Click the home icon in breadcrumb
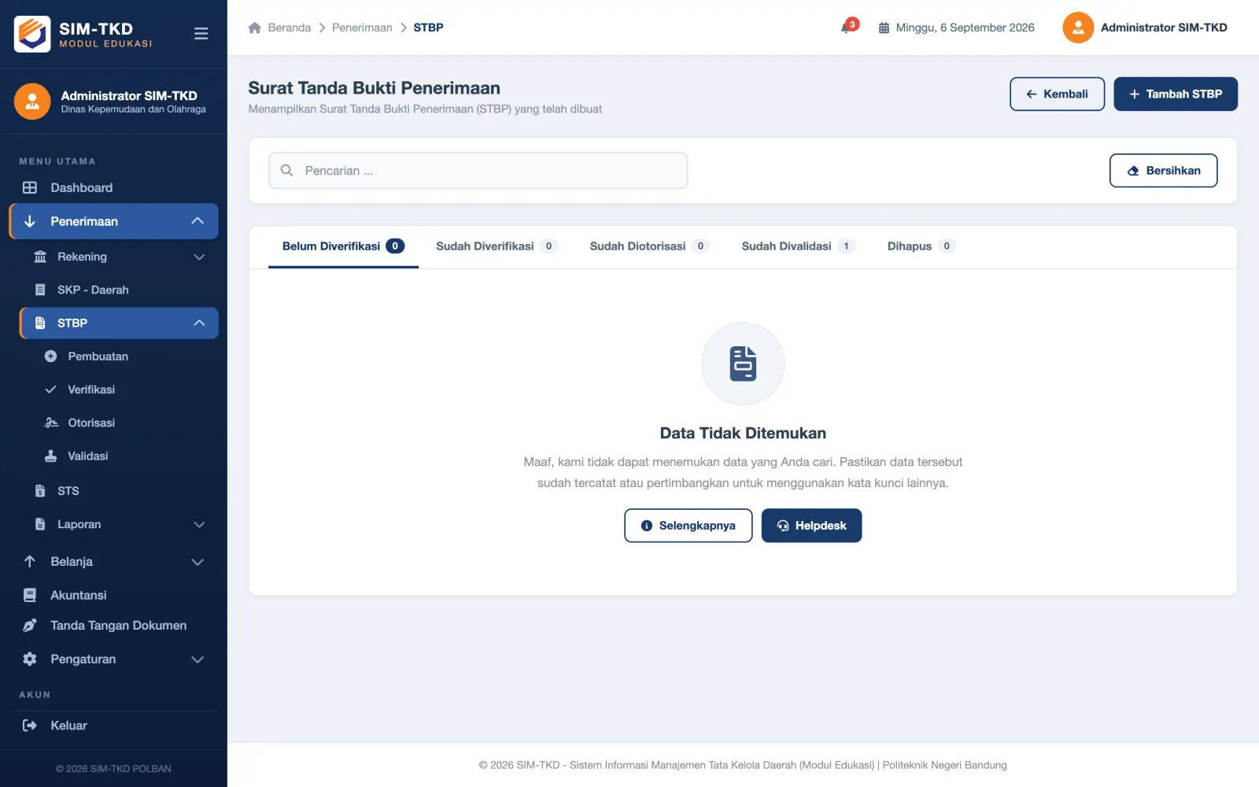This screenshot has height=787, width=1259. 254,28
